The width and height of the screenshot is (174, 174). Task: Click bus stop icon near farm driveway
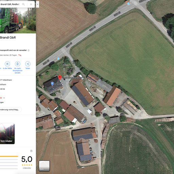58,58
